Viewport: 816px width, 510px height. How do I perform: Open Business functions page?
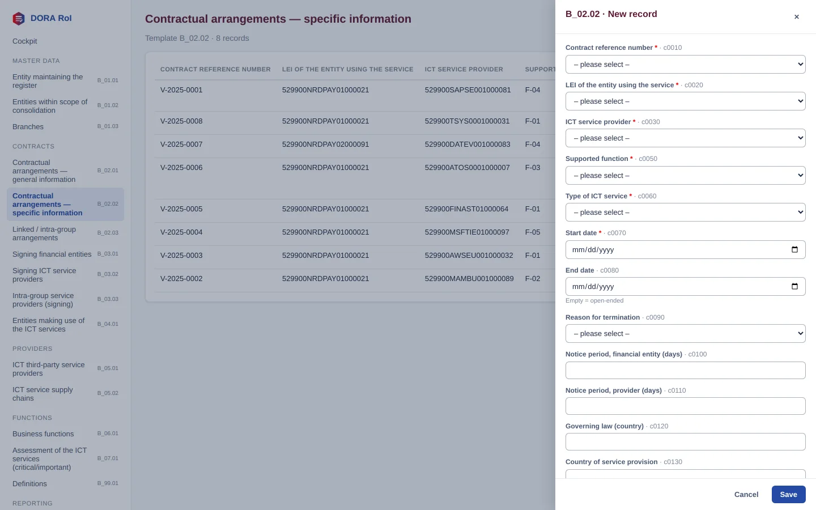(65, 434)
